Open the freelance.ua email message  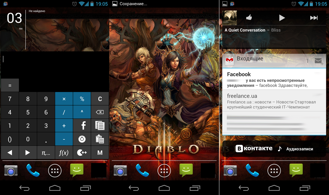click(274, 101)
